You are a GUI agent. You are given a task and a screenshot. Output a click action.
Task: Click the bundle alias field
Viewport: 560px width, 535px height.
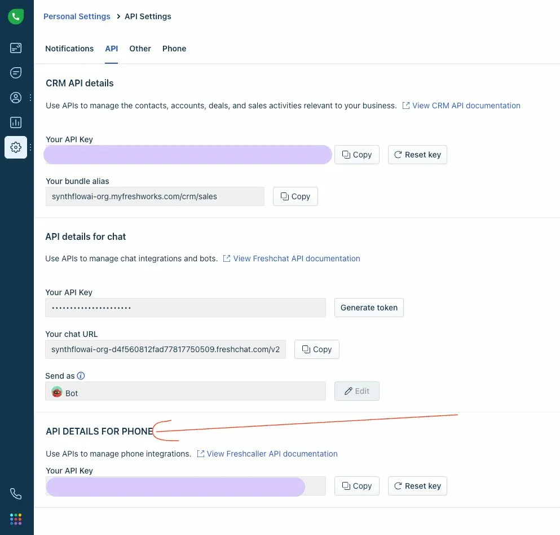pos(155,196)
